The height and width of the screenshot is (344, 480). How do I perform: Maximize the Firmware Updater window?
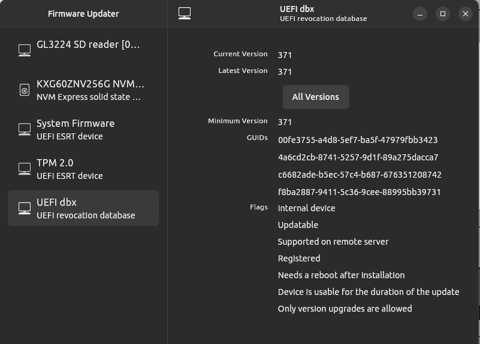click(443, 14)
